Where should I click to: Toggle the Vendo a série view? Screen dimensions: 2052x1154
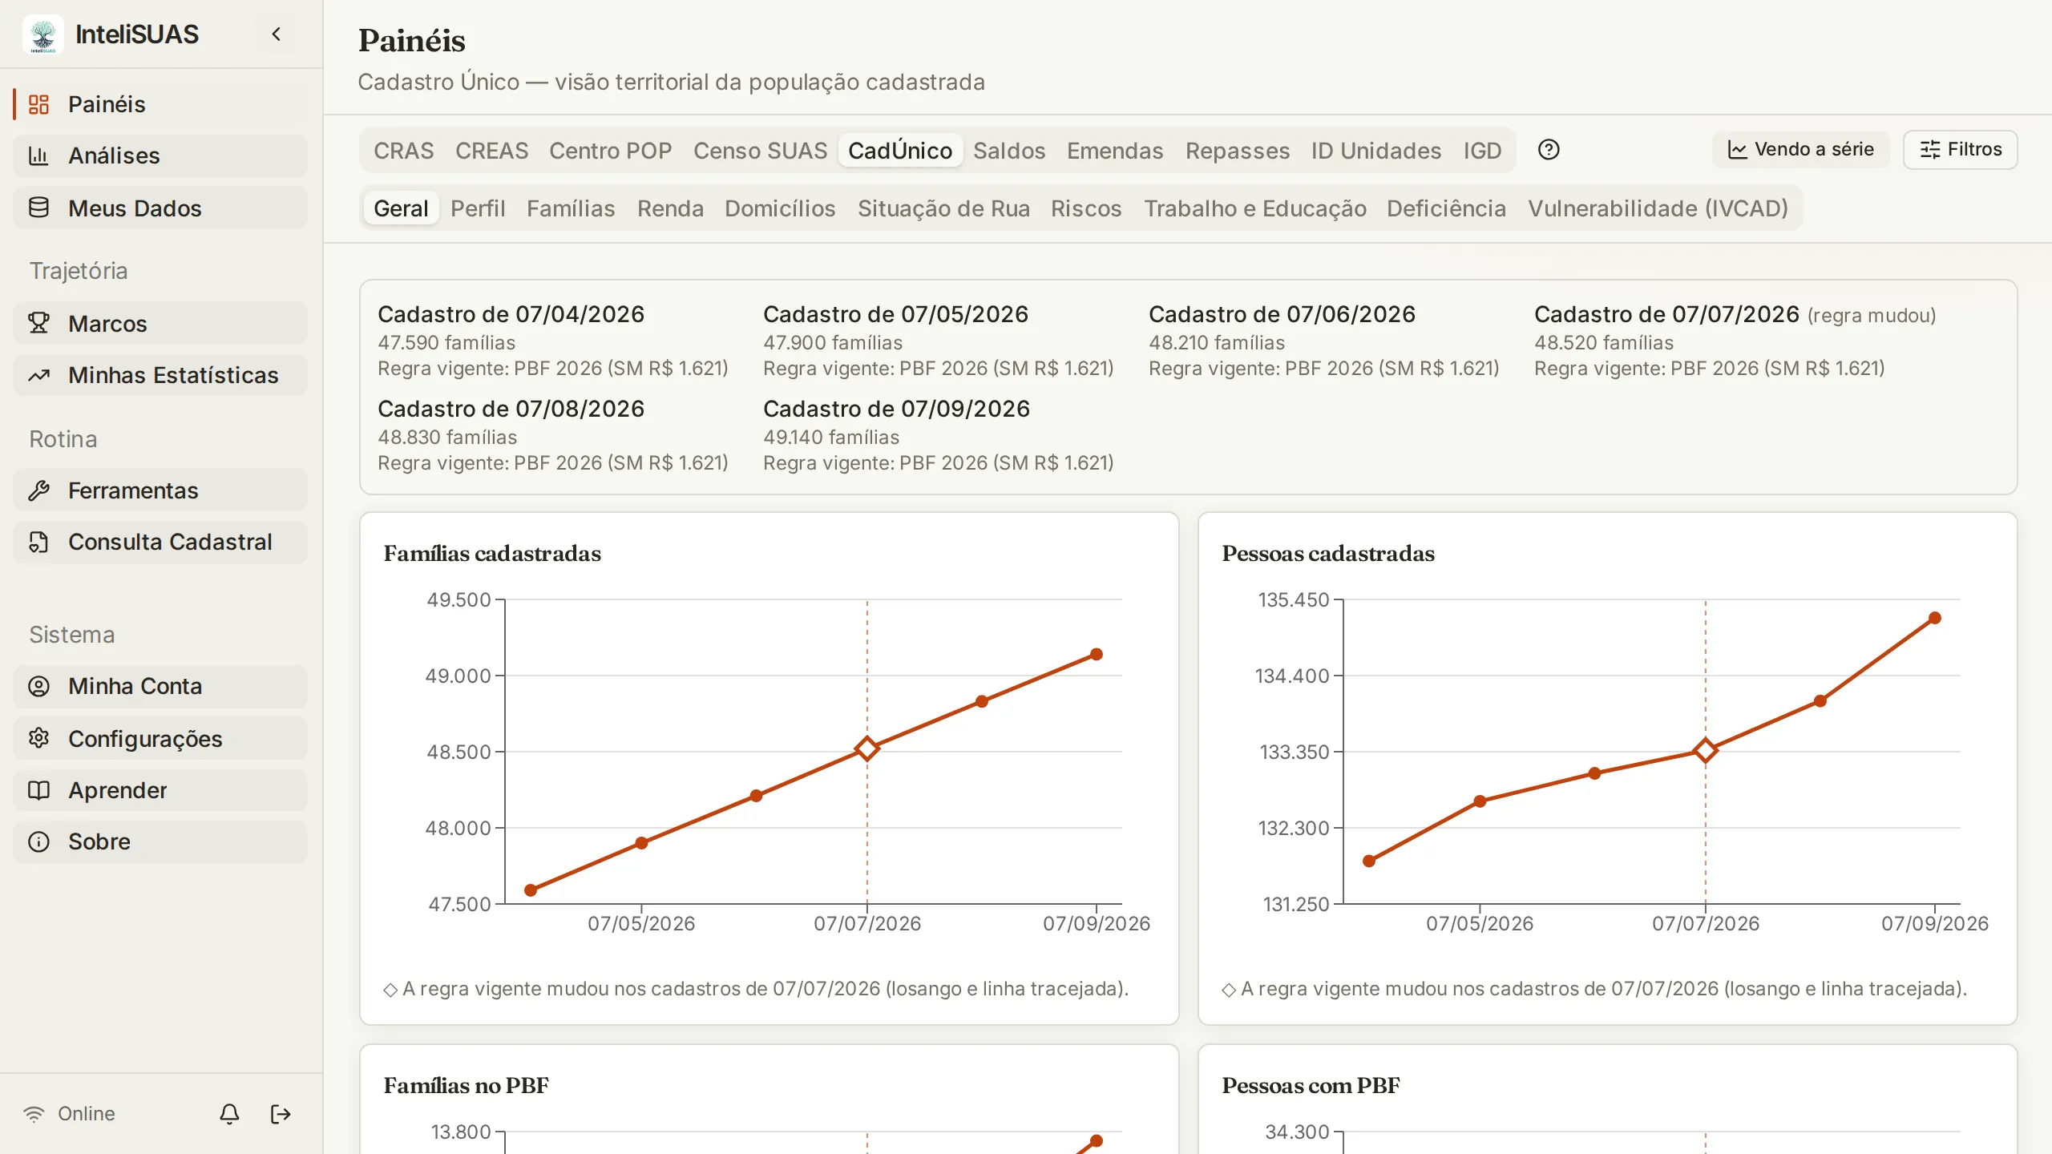point(1800,150)
